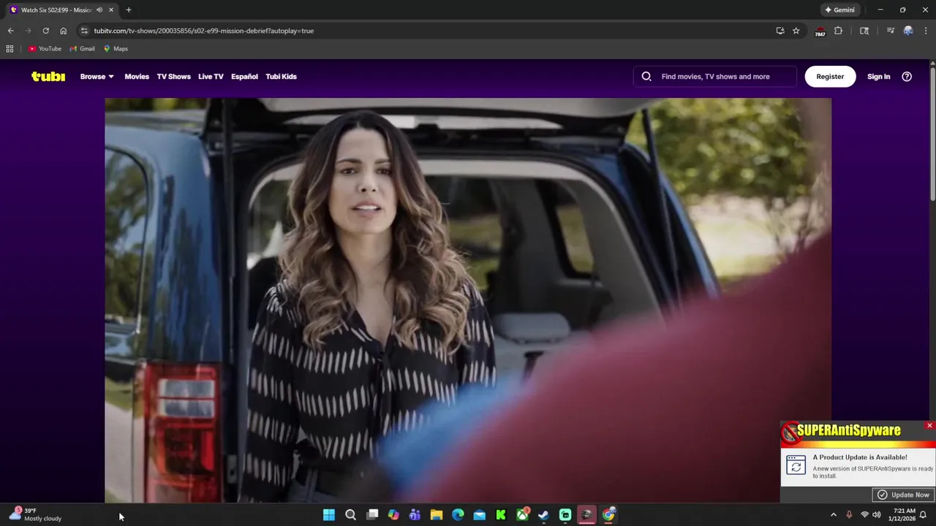The image size is (936, 526).
Task: Open TV Shows section
Action: coord(173,76)
